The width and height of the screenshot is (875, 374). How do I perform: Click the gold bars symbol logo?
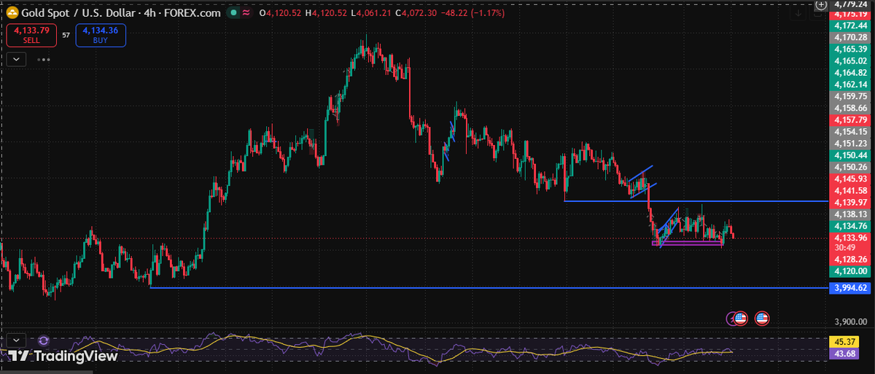(12, 13)
